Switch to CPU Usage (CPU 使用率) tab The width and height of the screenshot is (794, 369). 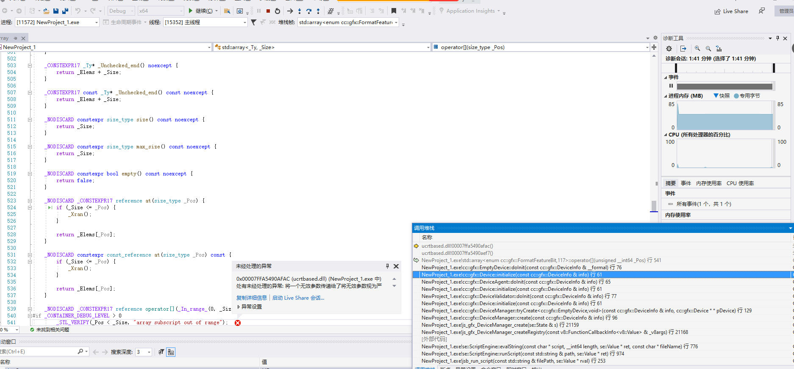740,183
